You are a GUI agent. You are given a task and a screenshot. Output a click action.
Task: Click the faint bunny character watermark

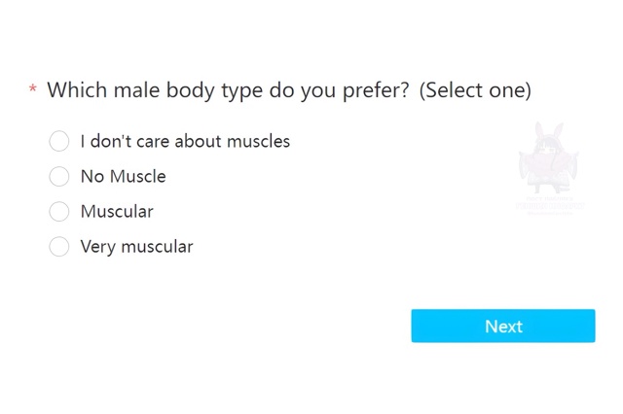click(549, 158)
